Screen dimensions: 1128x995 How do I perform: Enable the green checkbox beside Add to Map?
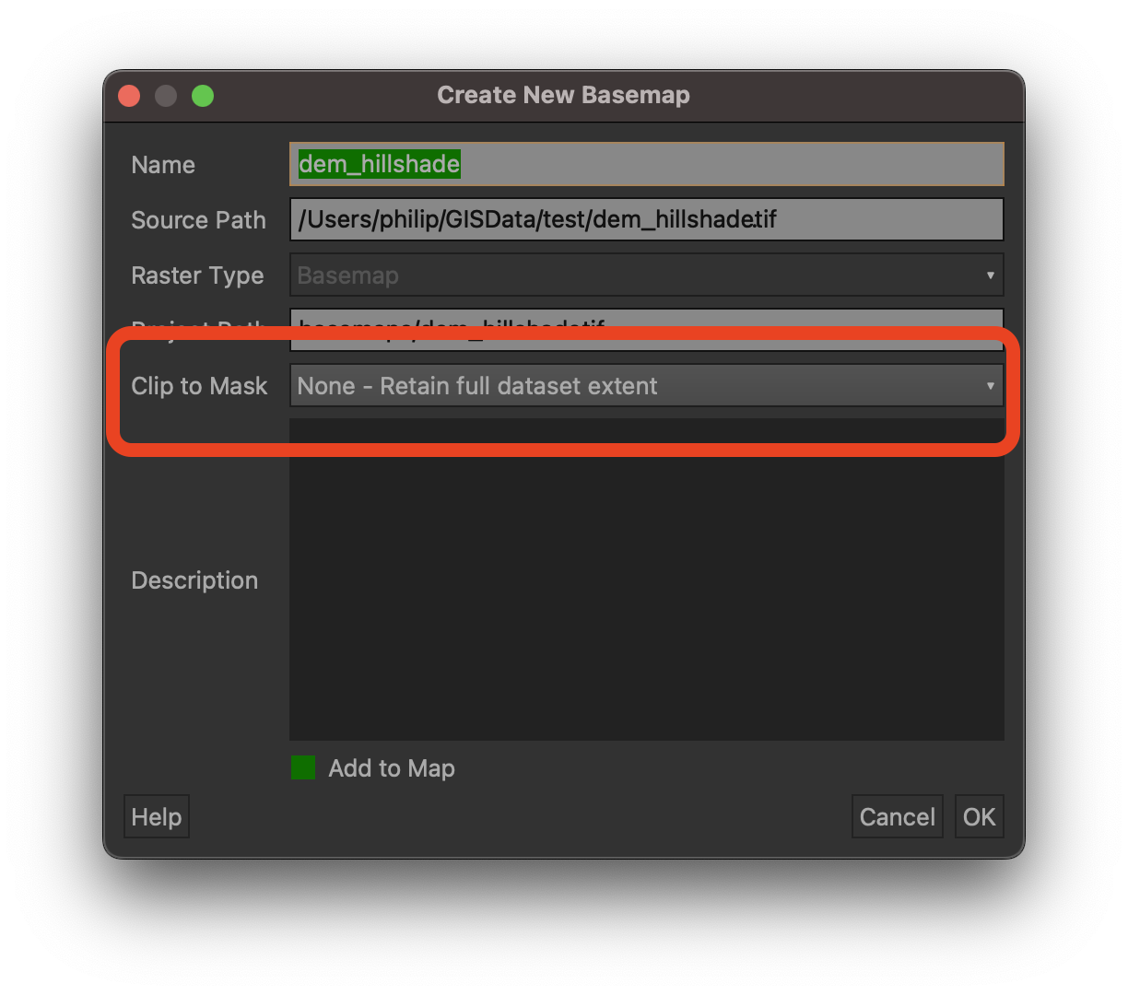(x=302, y=767)
